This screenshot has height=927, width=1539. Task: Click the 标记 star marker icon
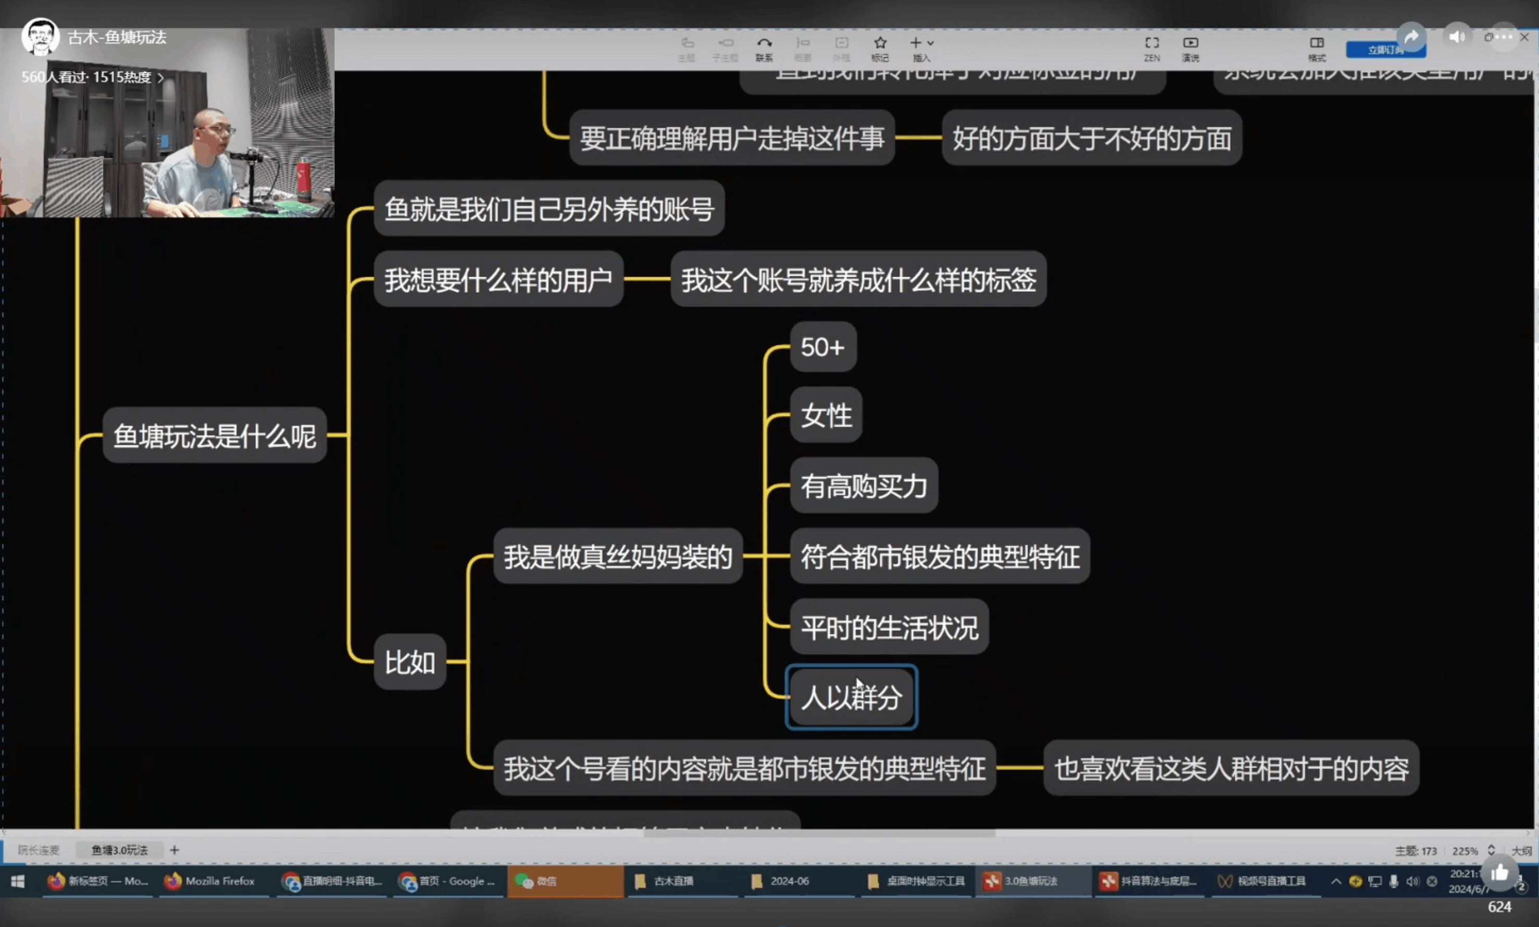point(880,43)
